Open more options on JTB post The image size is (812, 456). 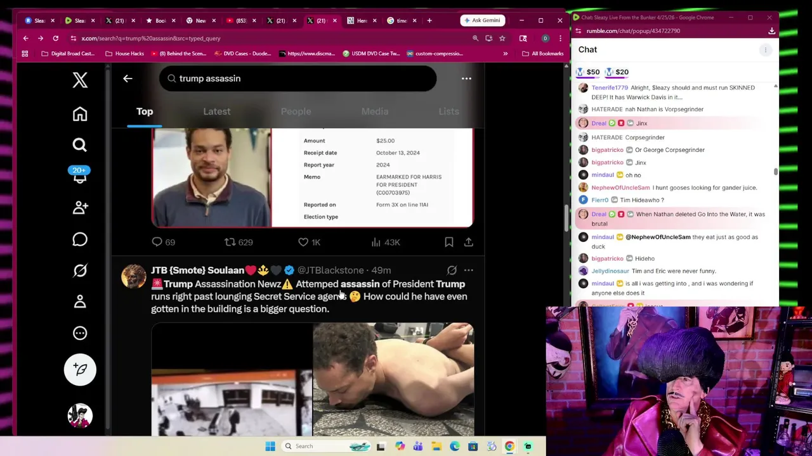tap(468, 270)
